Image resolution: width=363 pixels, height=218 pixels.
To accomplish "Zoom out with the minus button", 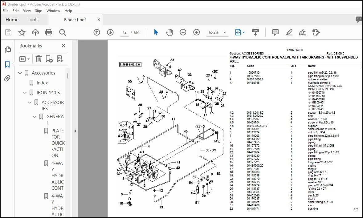I will pos(183,32).
